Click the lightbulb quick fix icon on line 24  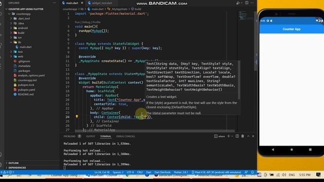(76, 117)
